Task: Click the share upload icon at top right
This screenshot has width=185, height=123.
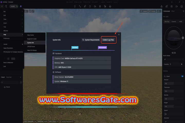Action: click(162, 6)
